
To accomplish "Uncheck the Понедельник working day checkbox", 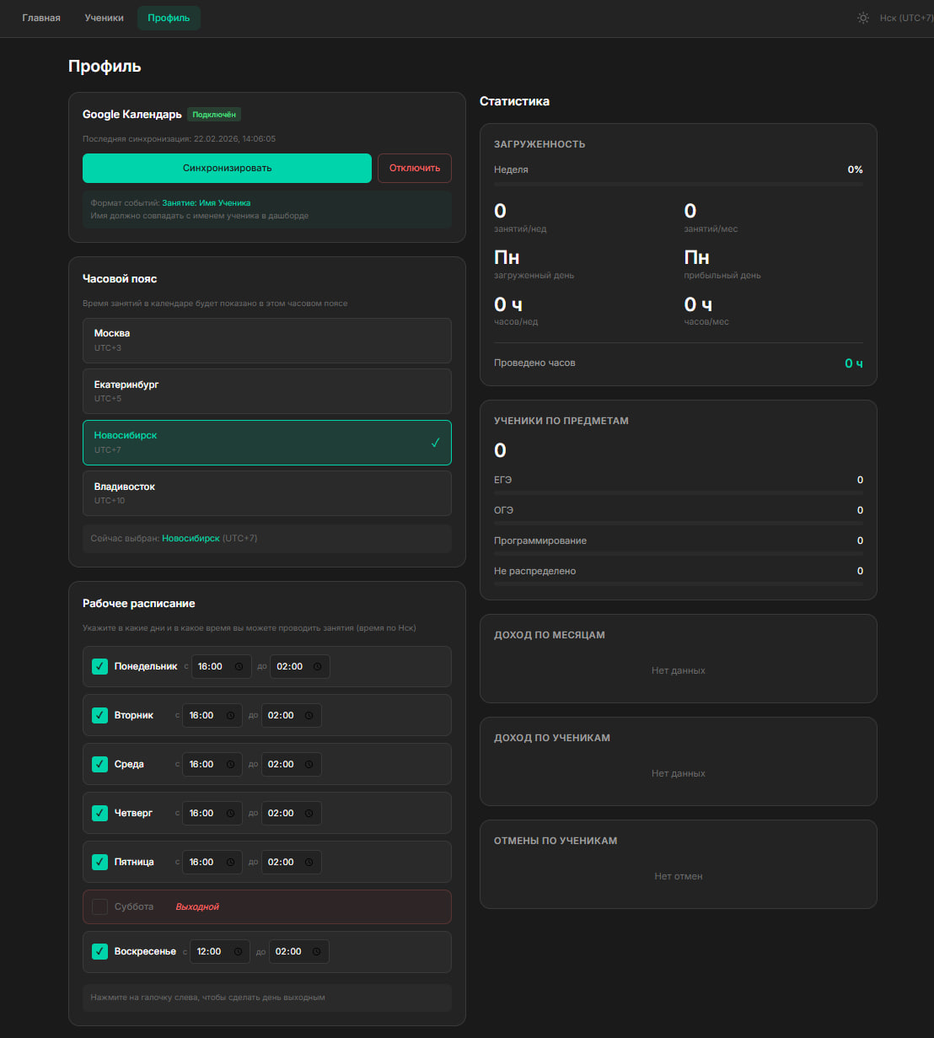I will point(99,667).
